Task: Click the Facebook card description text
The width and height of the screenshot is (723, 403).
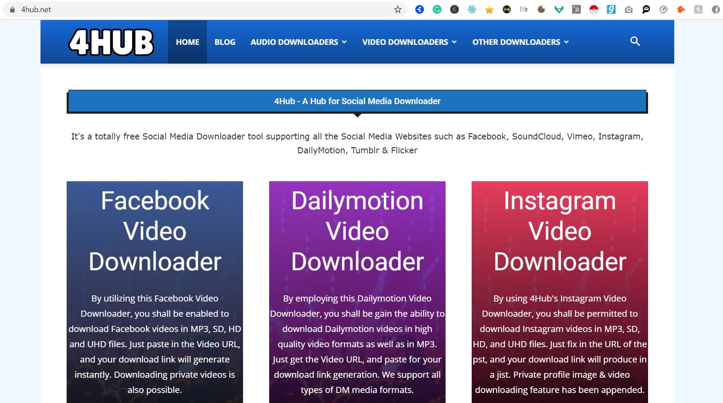Action: pyautogui.click(x=155, y=344)
